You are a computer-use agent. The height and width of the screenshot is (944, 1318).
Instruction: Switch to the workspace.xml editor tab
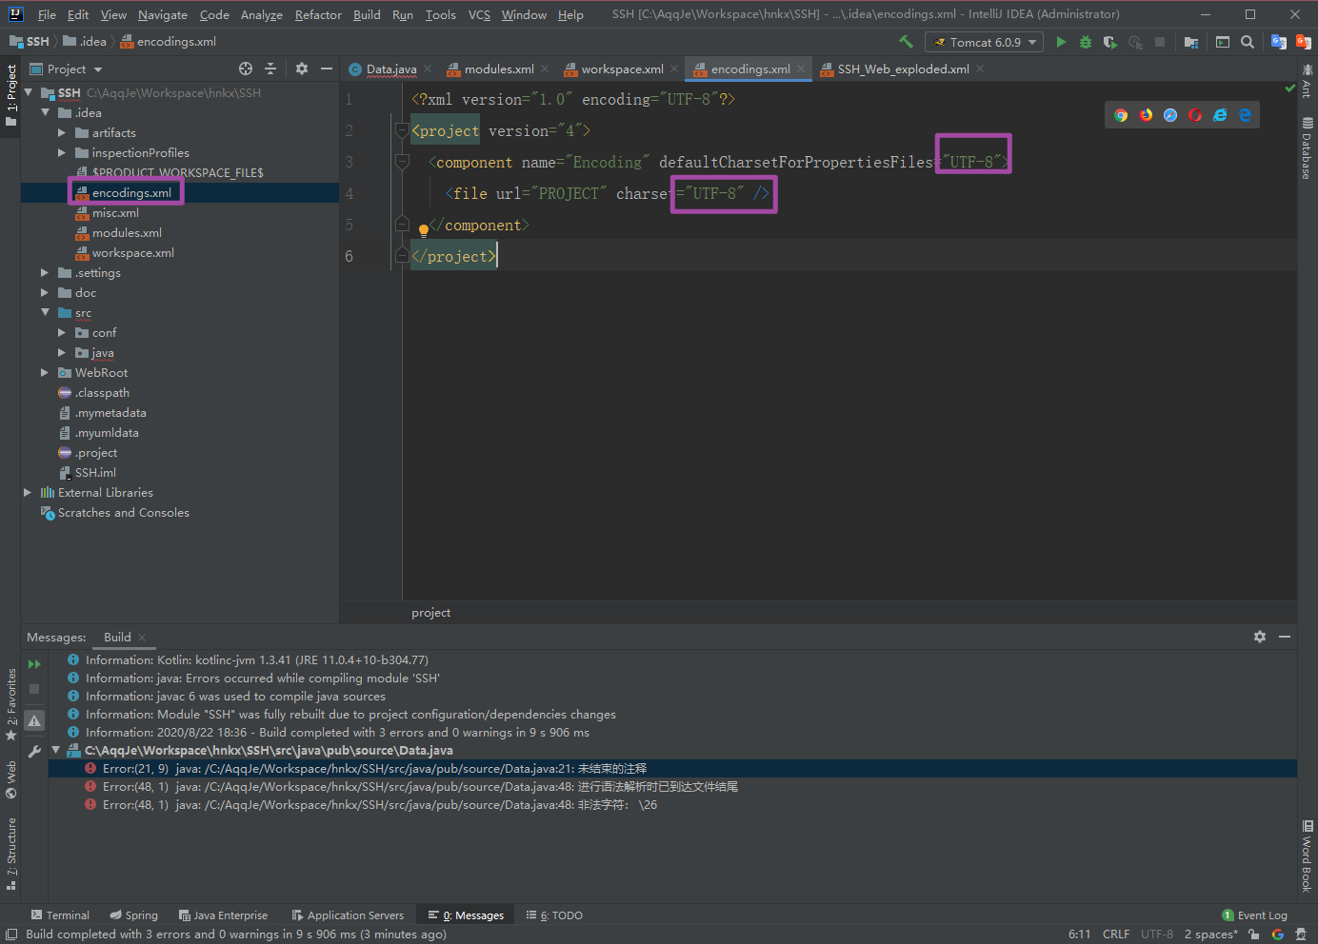(621, 69)
